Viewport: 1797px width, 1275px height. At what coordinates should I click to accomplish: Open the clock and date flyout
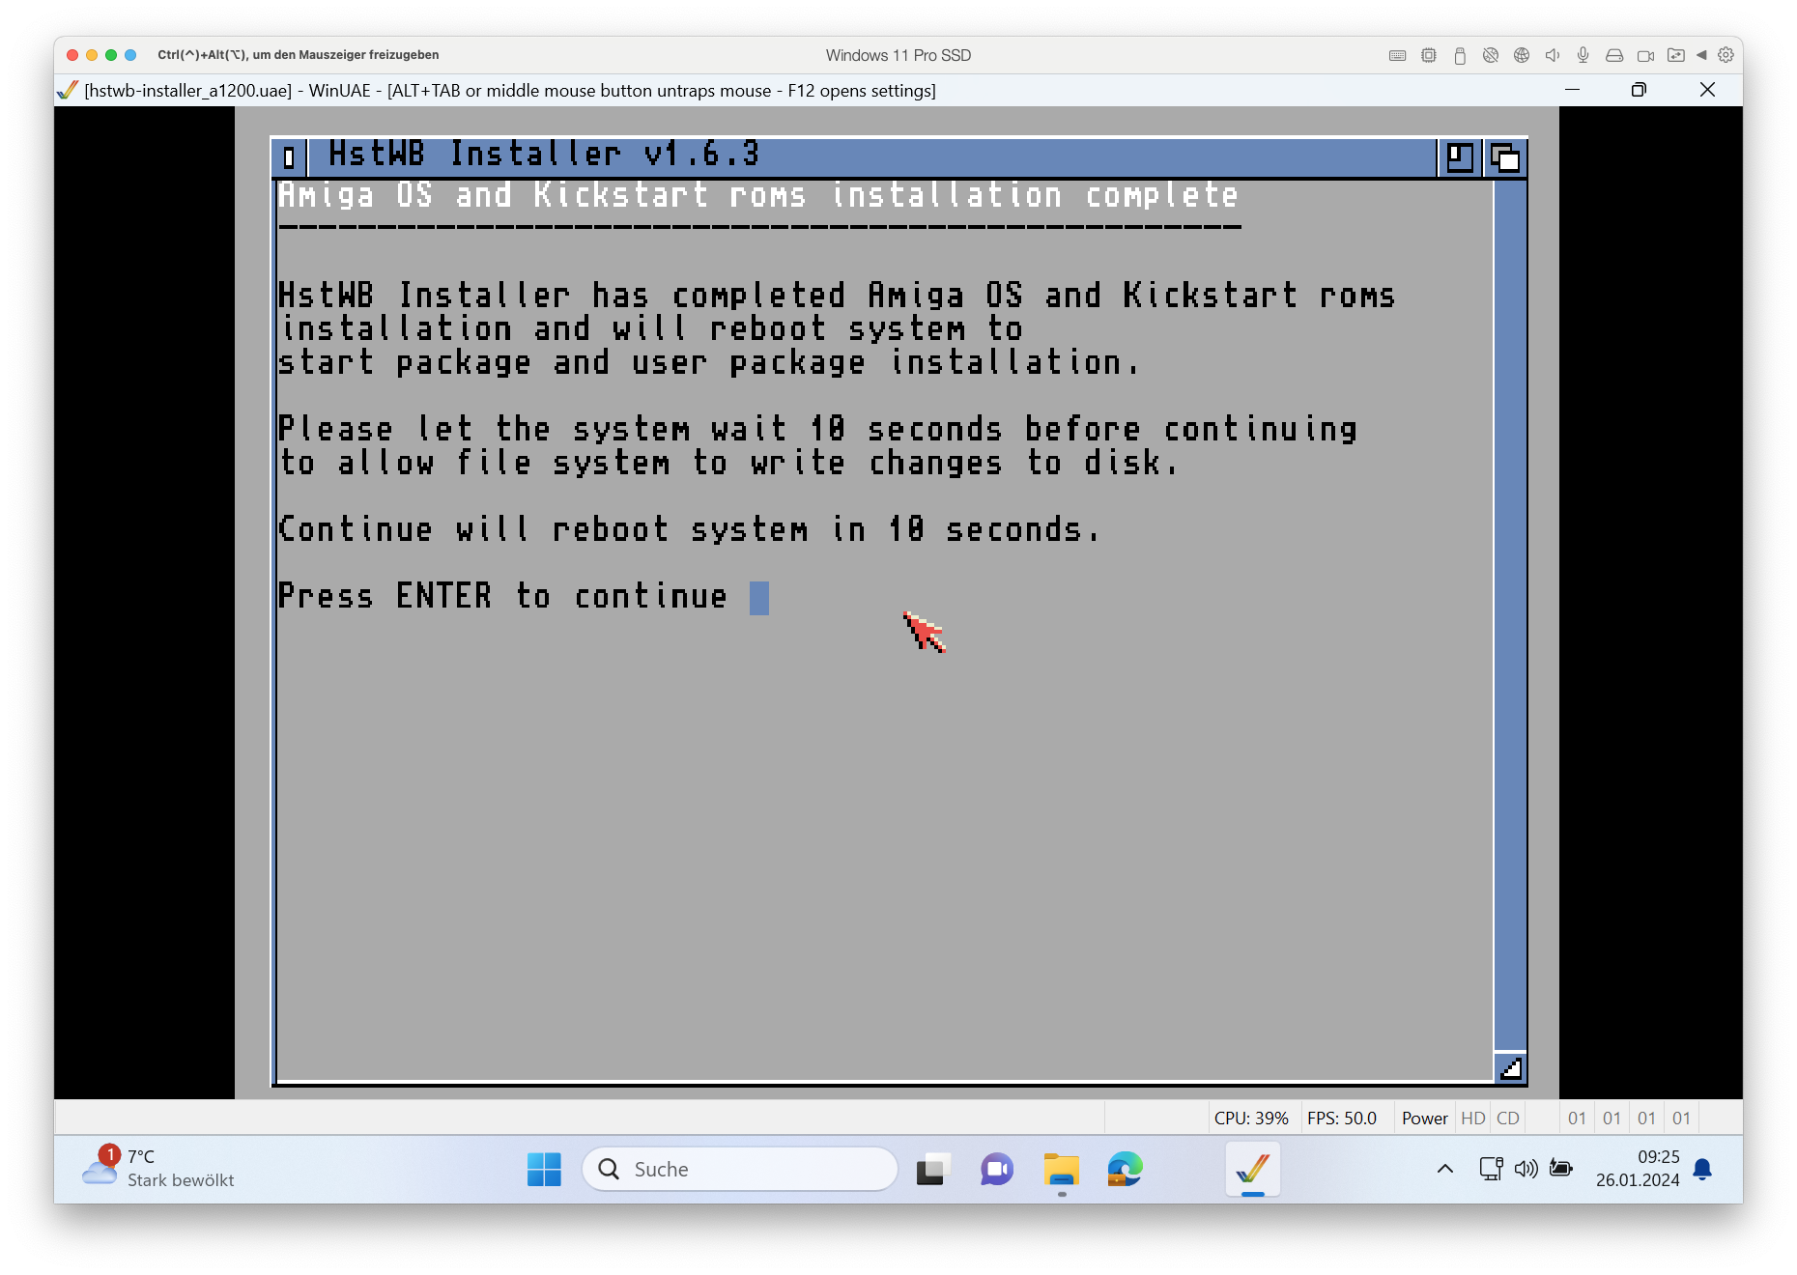[1638, 1169]
